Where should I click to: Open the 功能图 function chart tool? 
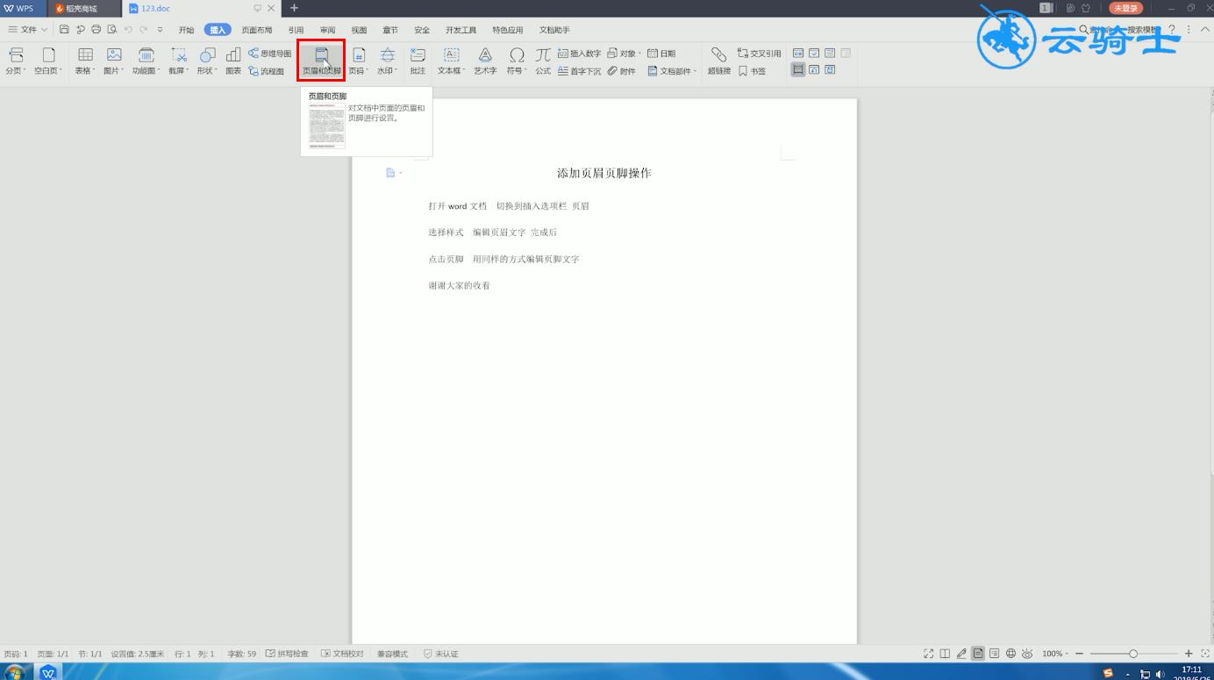click(146, 61)
